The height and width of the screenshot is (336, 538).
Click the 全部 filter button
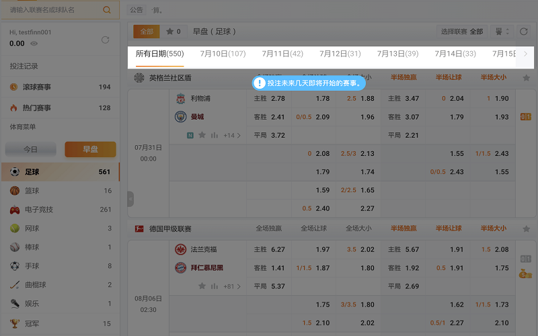147,32
